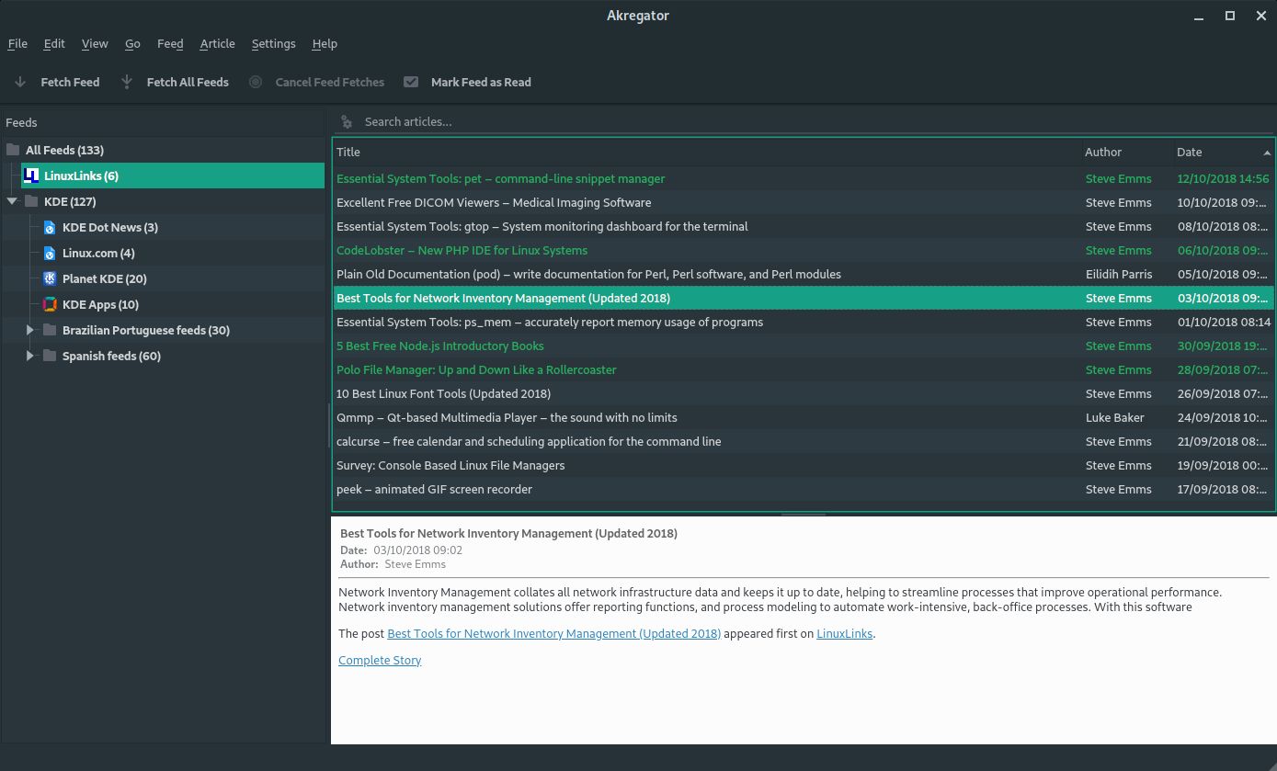Screen dimensions: 1277x771
Task: Click the Planet KDE feed icon
Action: [x=50, y=278]
